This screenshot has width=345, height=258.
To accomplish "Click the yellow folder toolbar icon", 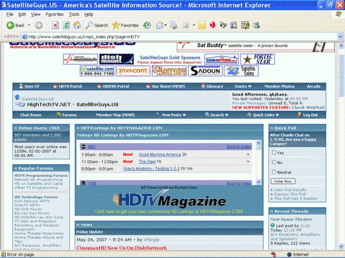I will (202, 25).
